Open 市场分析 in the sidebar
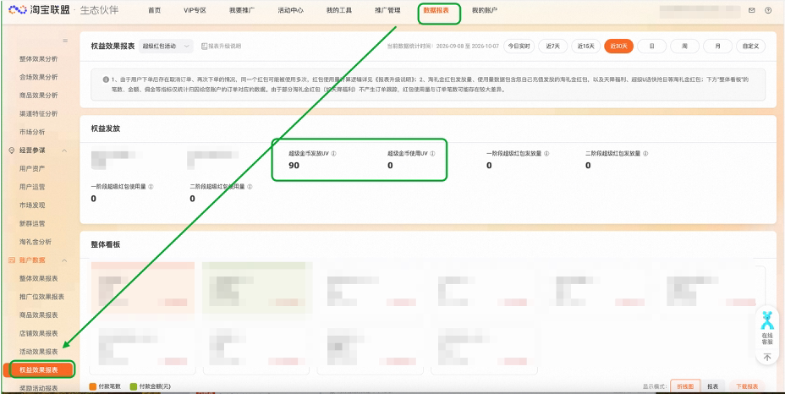Screen dimensions: 785x394 pos(32,132)
